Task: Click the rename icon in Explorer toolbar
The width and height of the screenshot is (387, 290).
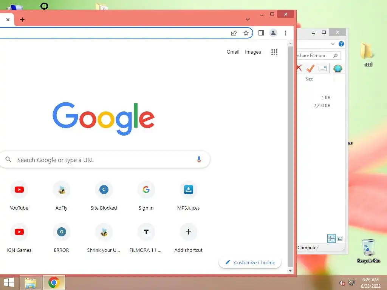Action: 323,68
